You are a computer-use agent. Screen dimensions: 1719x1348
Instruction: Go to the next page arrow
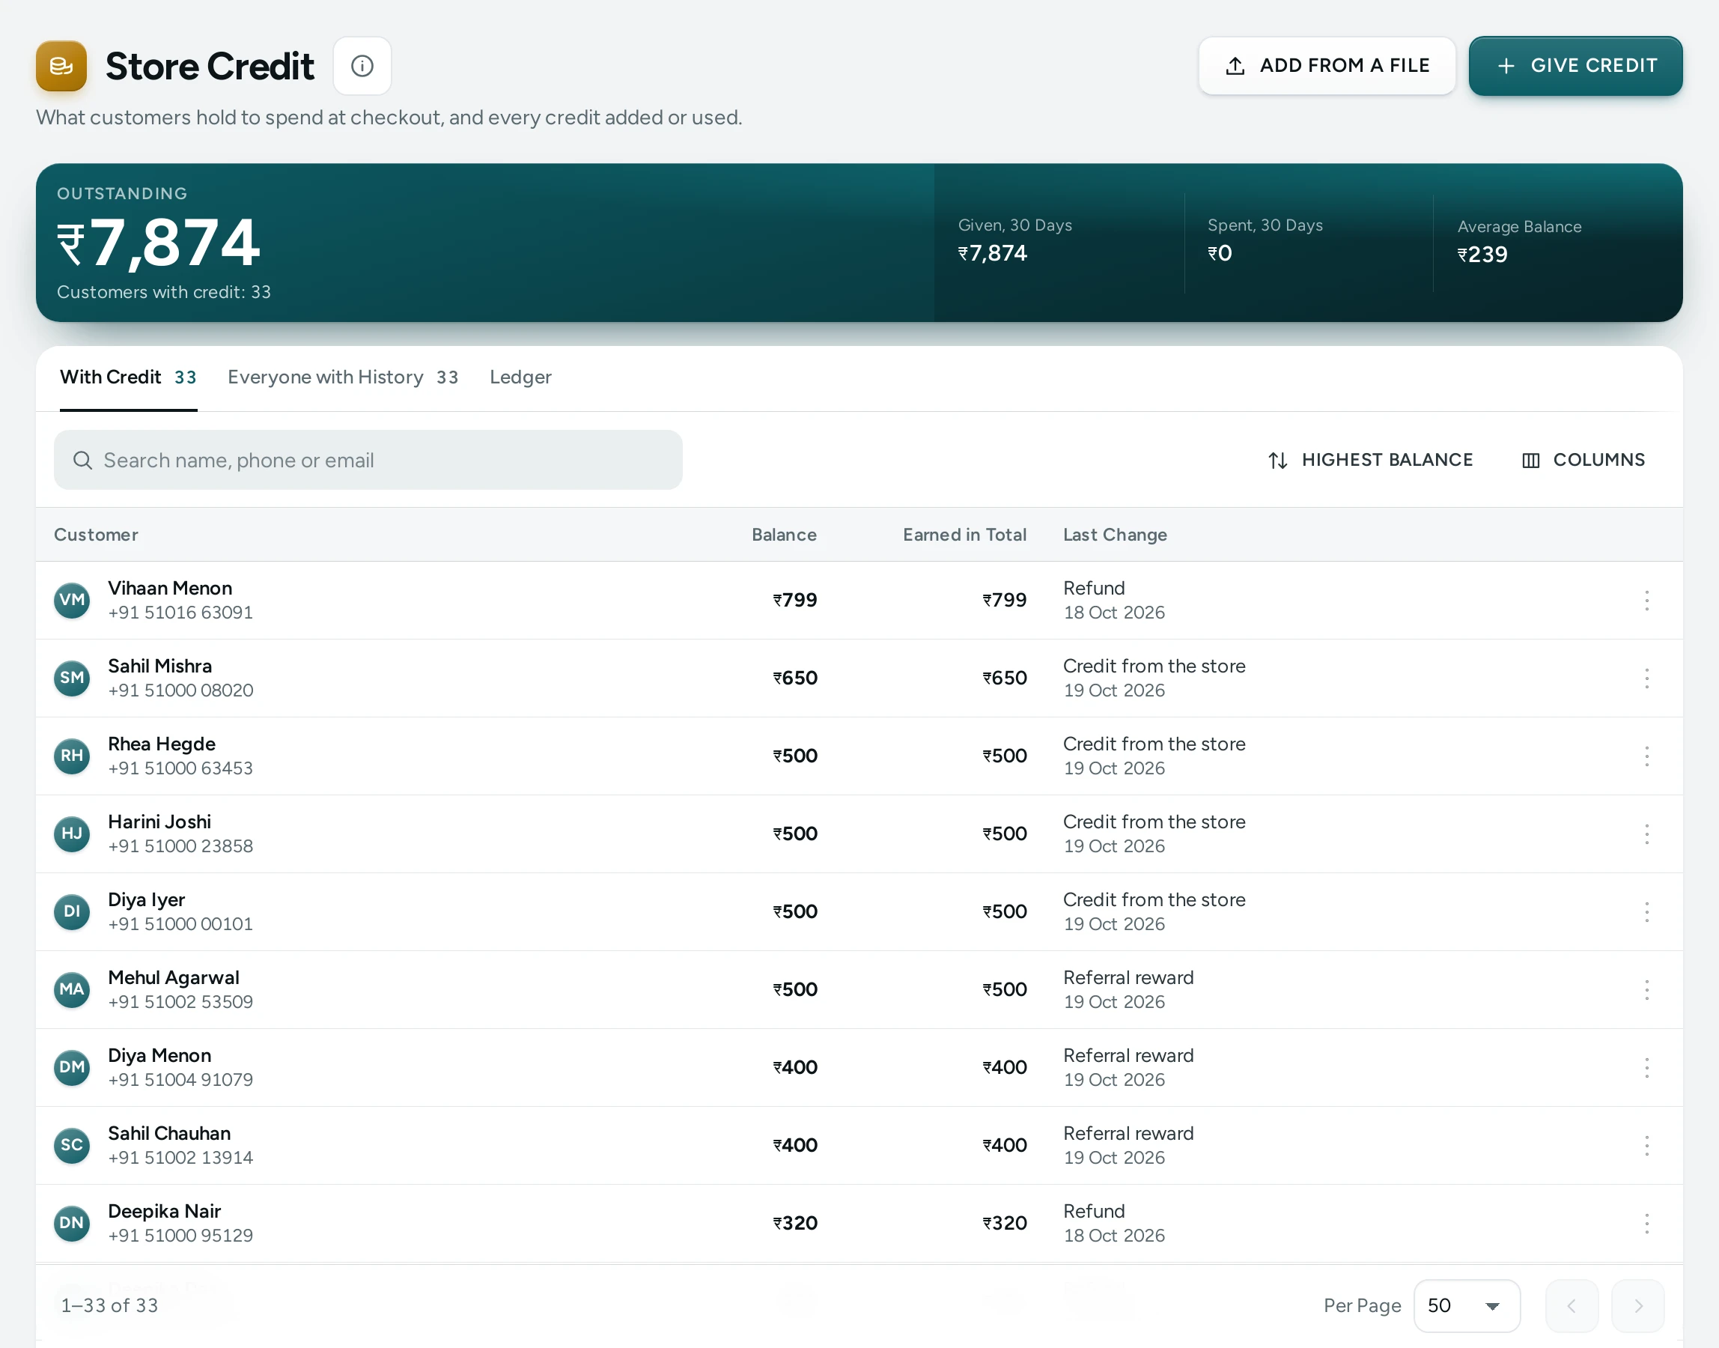click(x=1637, y=1306)
